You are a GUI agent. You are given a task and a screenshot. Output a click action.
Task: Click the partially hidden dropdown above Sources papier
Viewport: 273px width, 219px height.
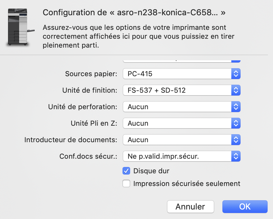182,61
